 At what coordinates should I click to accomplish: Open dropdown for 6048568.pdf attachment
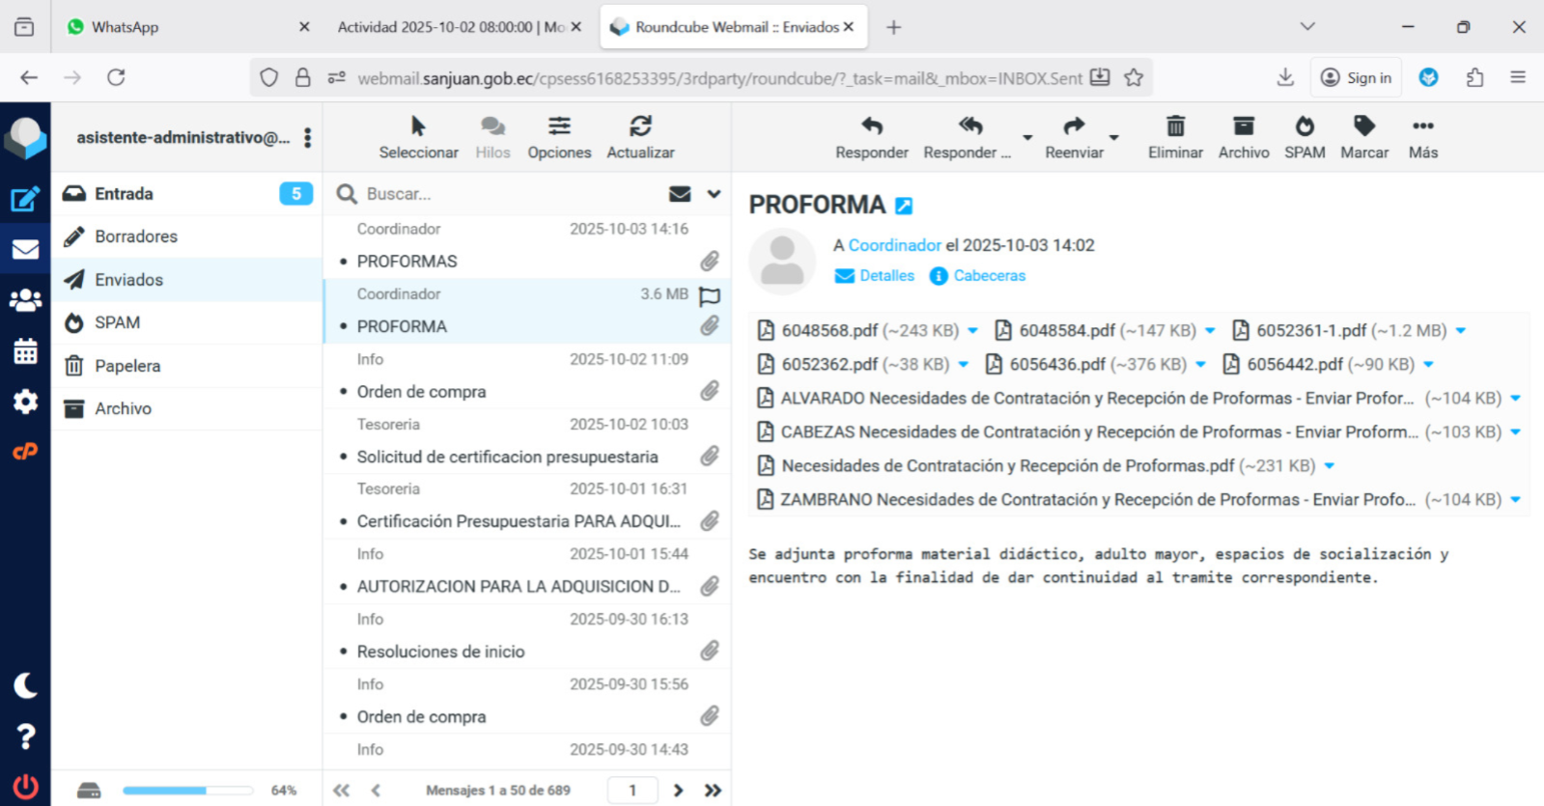tap(972, 331)
